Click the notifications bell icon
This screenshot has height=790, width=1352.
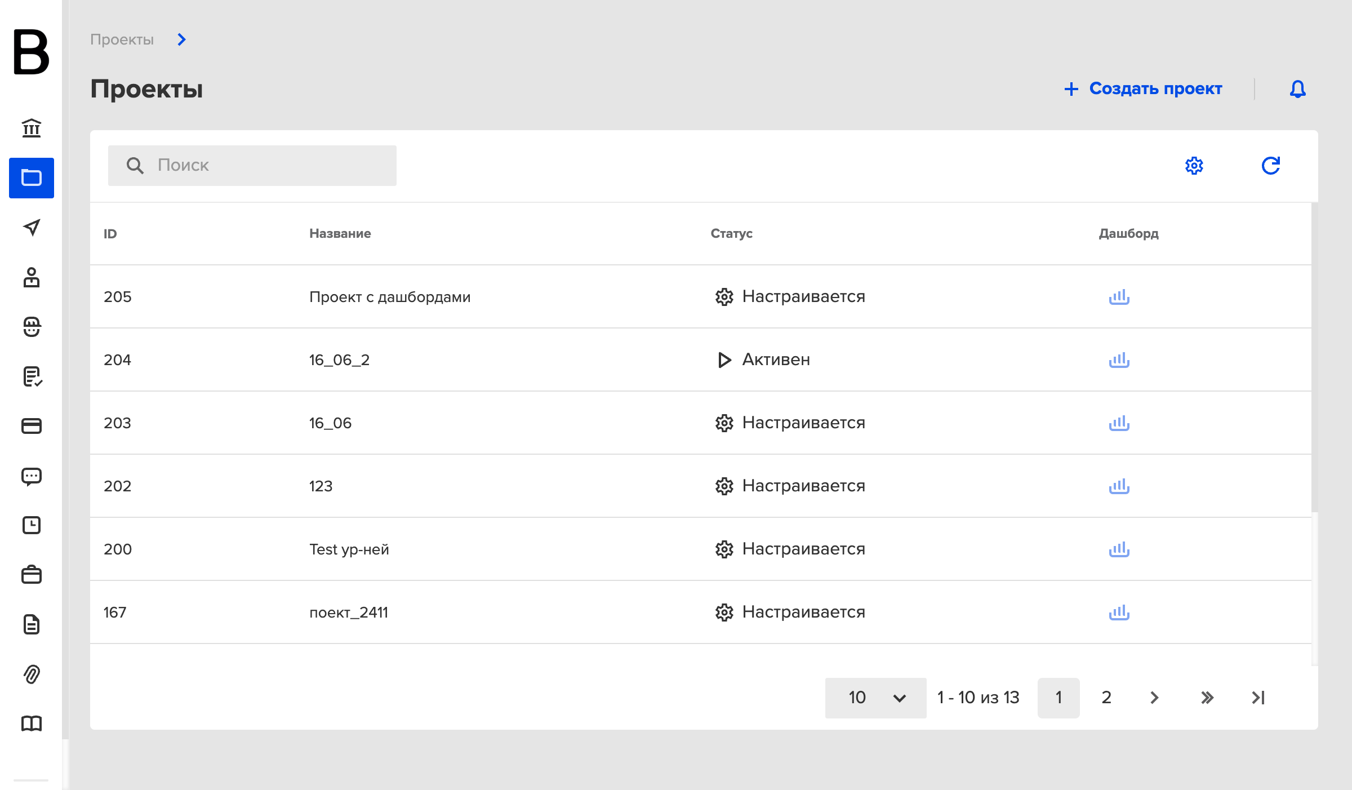(1297, 89)
